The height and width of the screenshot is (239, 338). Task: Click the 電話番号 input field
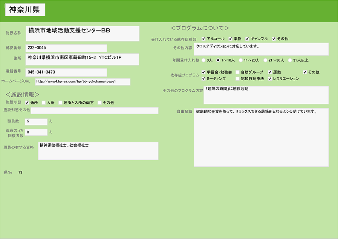point(66,72)
